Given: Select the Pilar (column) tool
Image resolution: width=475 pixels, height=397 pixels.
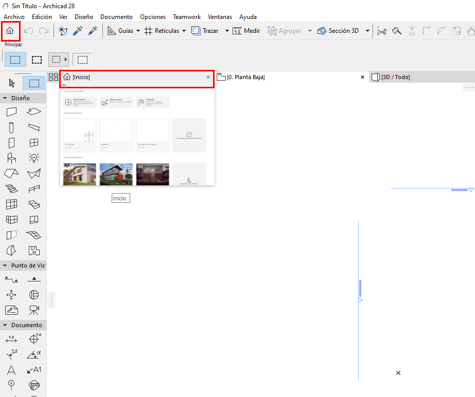Looking at the screenshot, I should point(11,127).
